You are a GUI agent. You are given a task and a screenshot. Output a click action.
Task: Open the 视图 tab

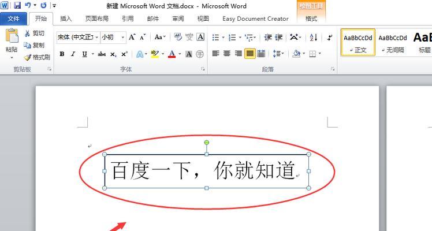(x=203, y=18)
